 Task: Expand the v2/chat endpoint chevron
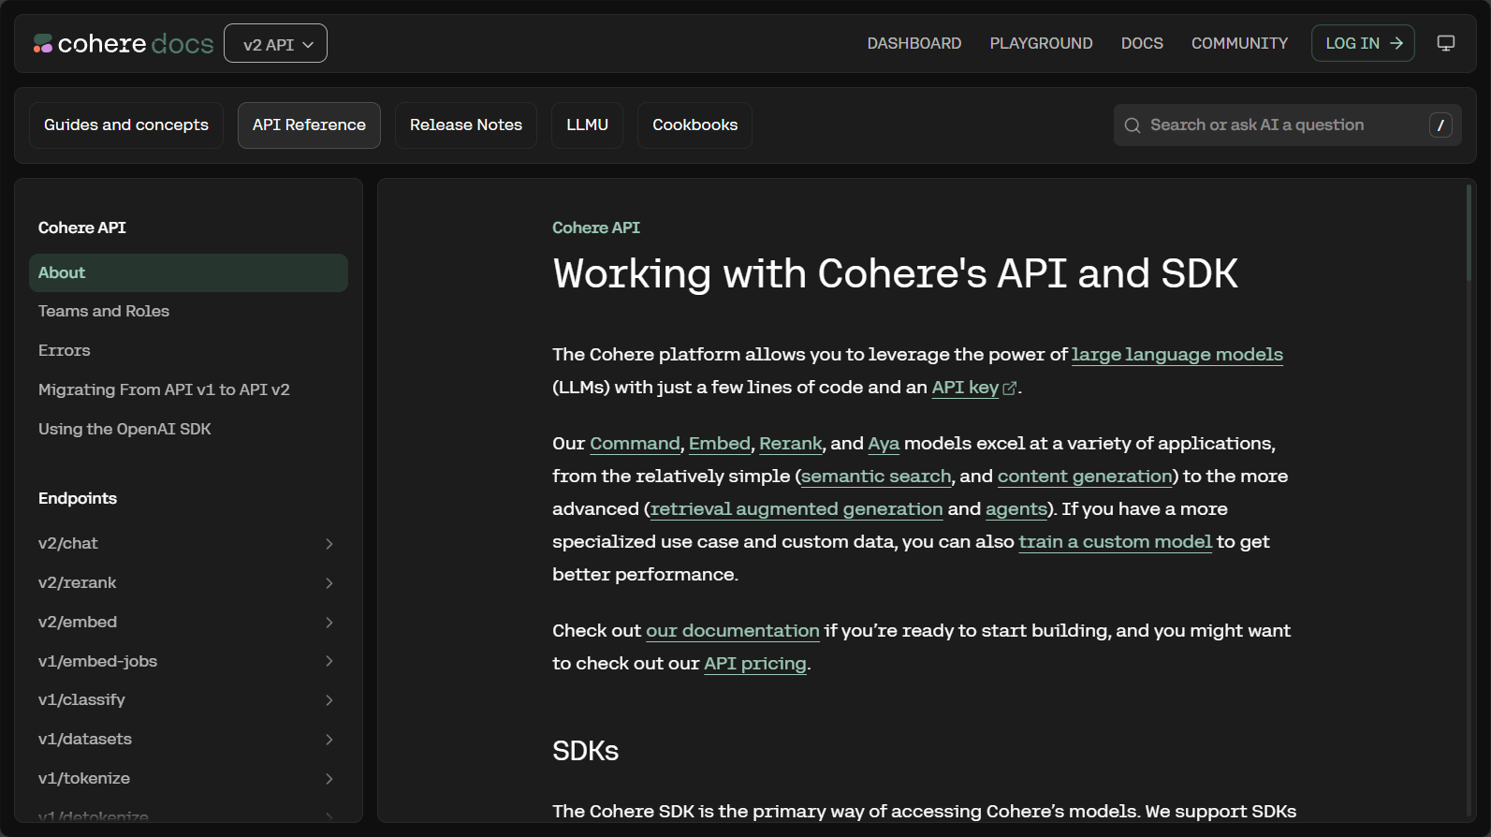pyautogui.click(x=329, y=544)
